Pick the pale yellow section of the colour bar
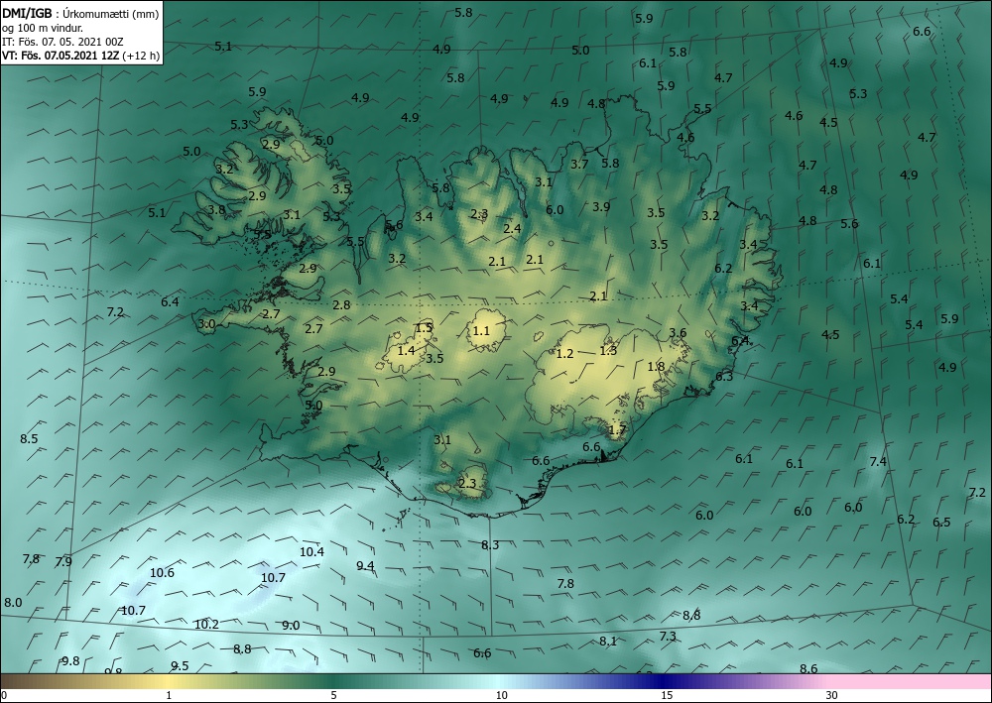This screenshot has height=703, width=992. coord(169,681)
